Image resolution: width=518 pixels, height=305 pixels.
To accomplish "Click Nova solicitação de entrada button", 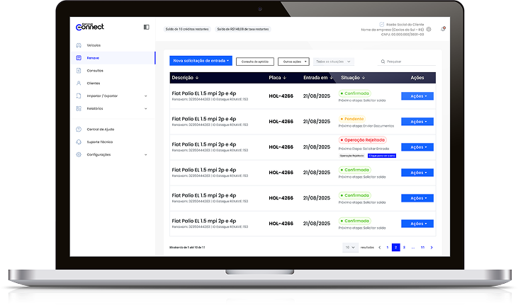I will point(201,61).
